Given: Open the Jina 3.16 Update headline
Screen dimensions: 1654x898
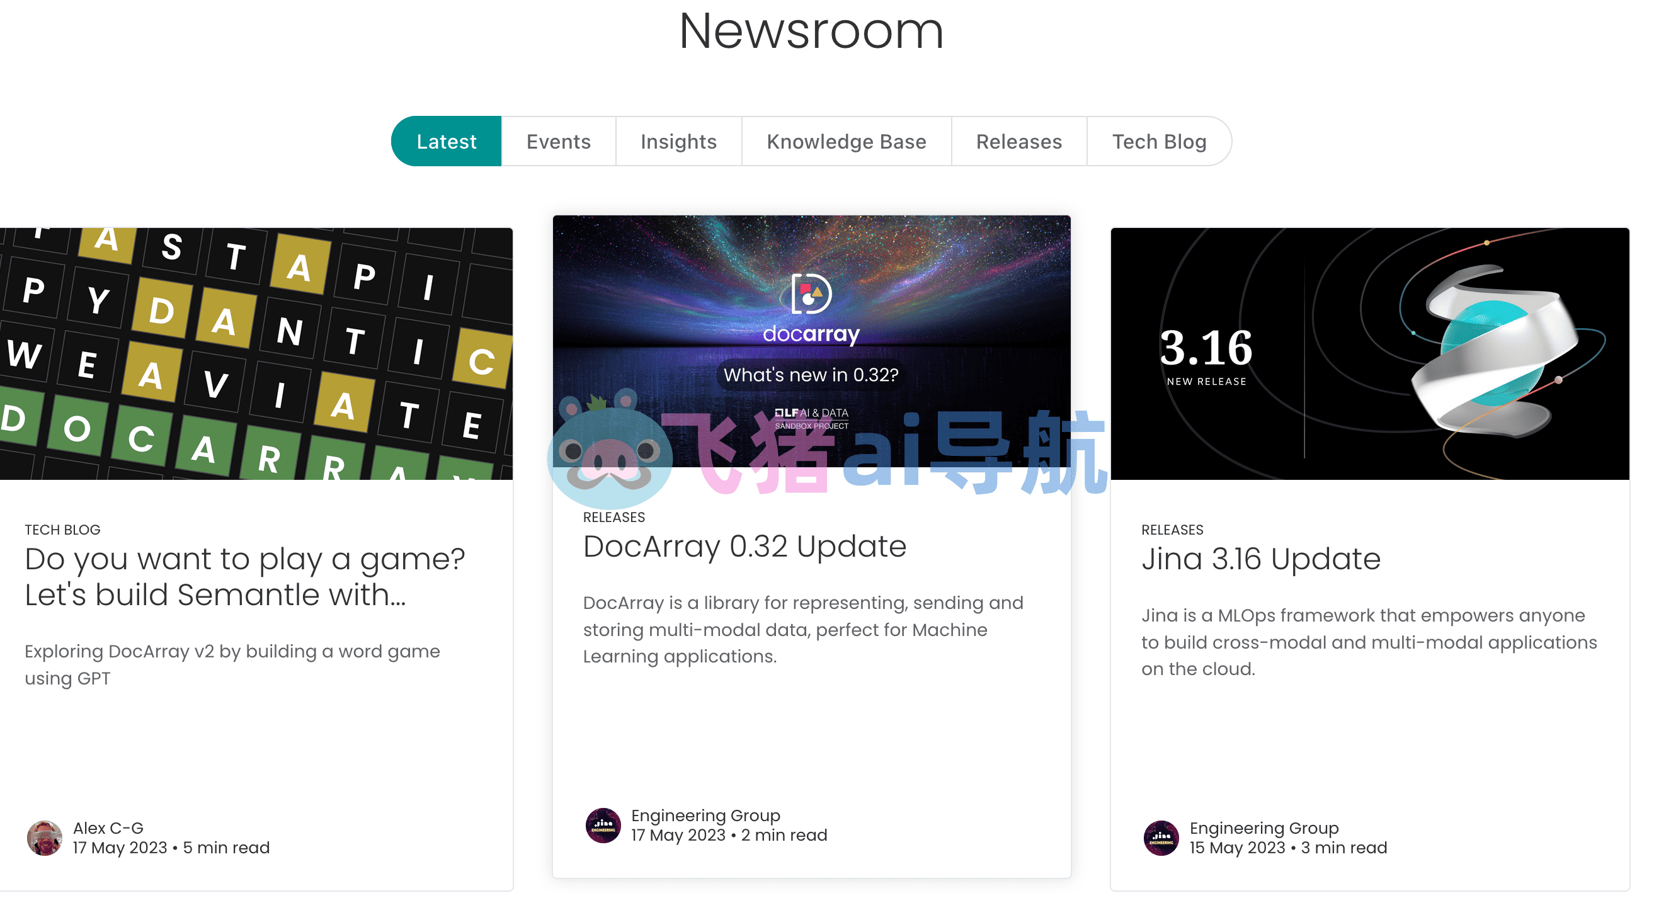Looking at the screenshot, I should [1260, 559].
